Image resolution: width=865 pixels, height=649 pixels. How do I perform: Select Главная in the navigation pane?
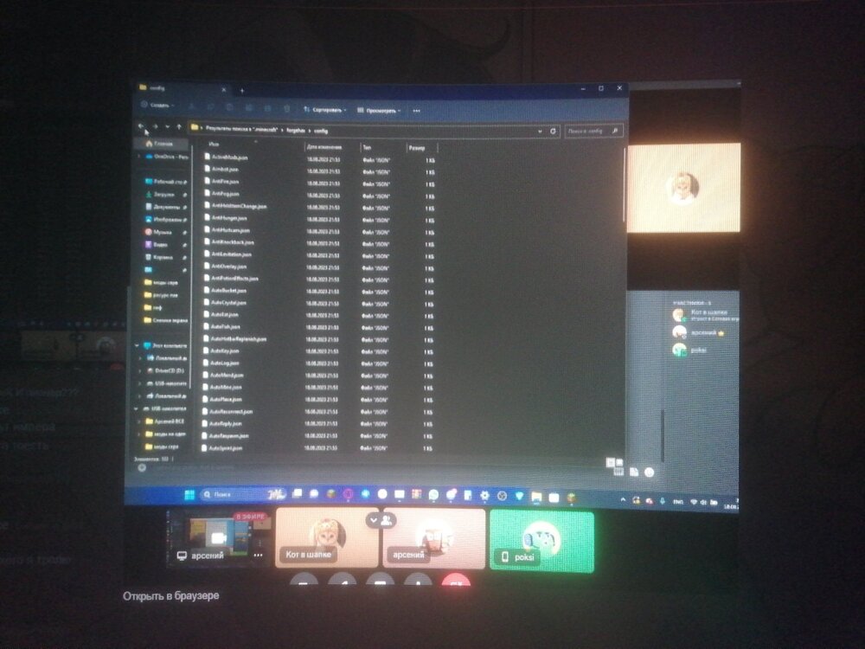[x=159, y=144]
